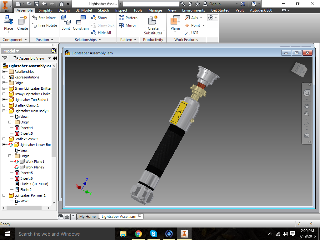Click the tile windows button at bottom
This screenshot has width=320, height=240.
pos(67,217)
